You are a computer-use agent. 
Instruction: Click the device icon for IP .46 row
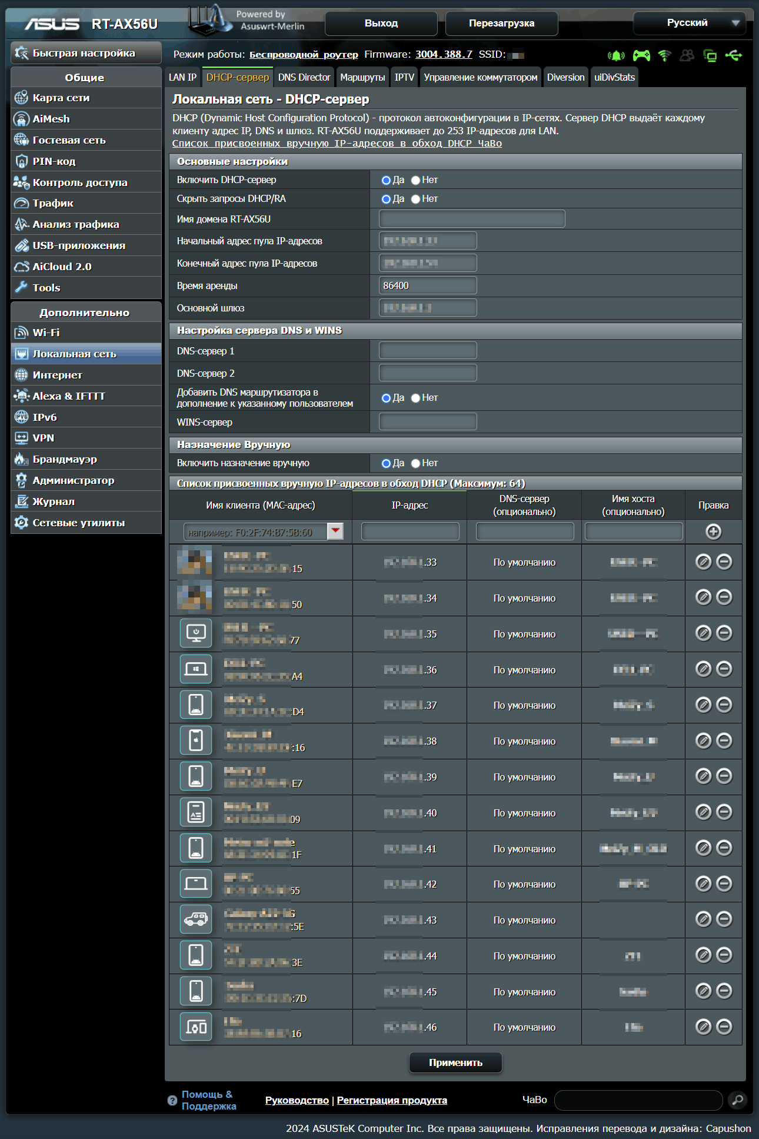point(196,1027)
